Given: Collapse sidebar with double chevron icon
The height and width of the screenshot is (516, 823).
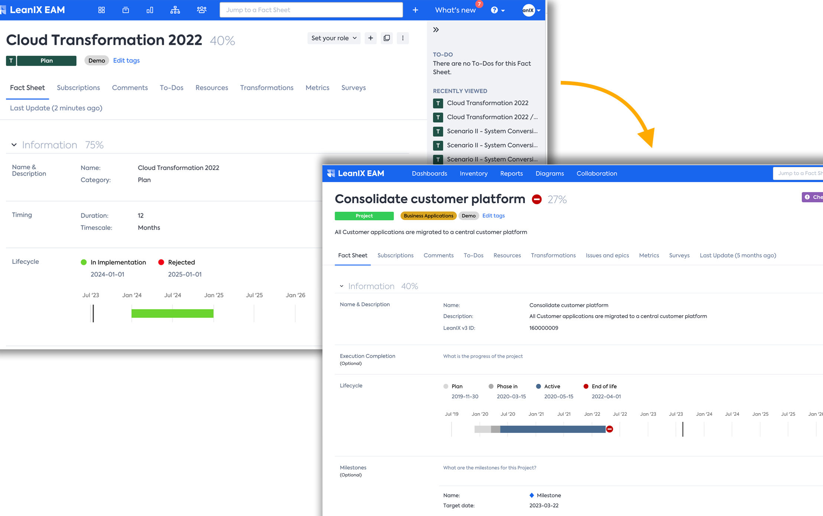Looking at the screenshot, I should tap(436, 30).
